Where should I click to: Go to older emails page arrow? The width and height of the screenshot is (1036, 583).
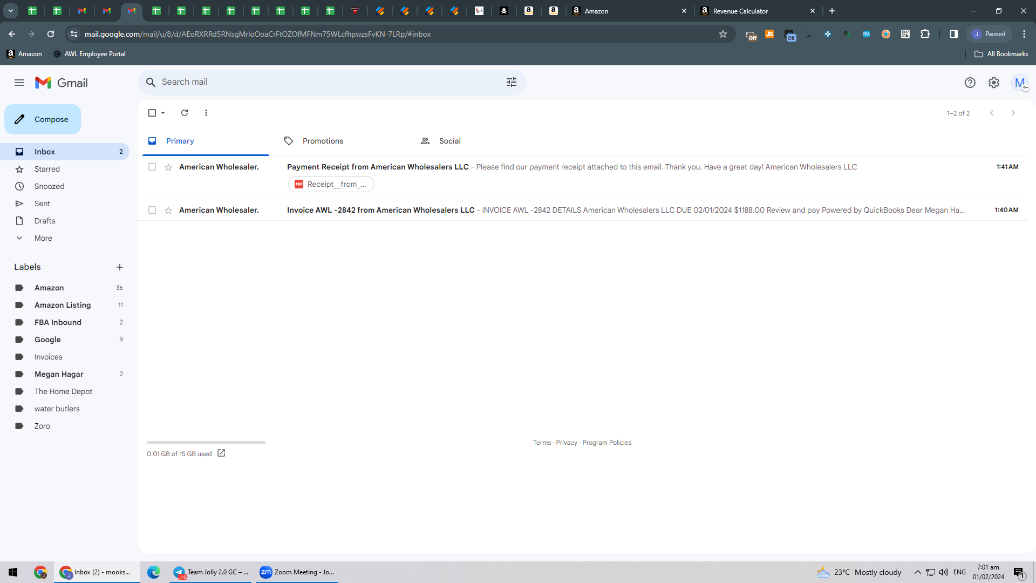pos(1013,113)
